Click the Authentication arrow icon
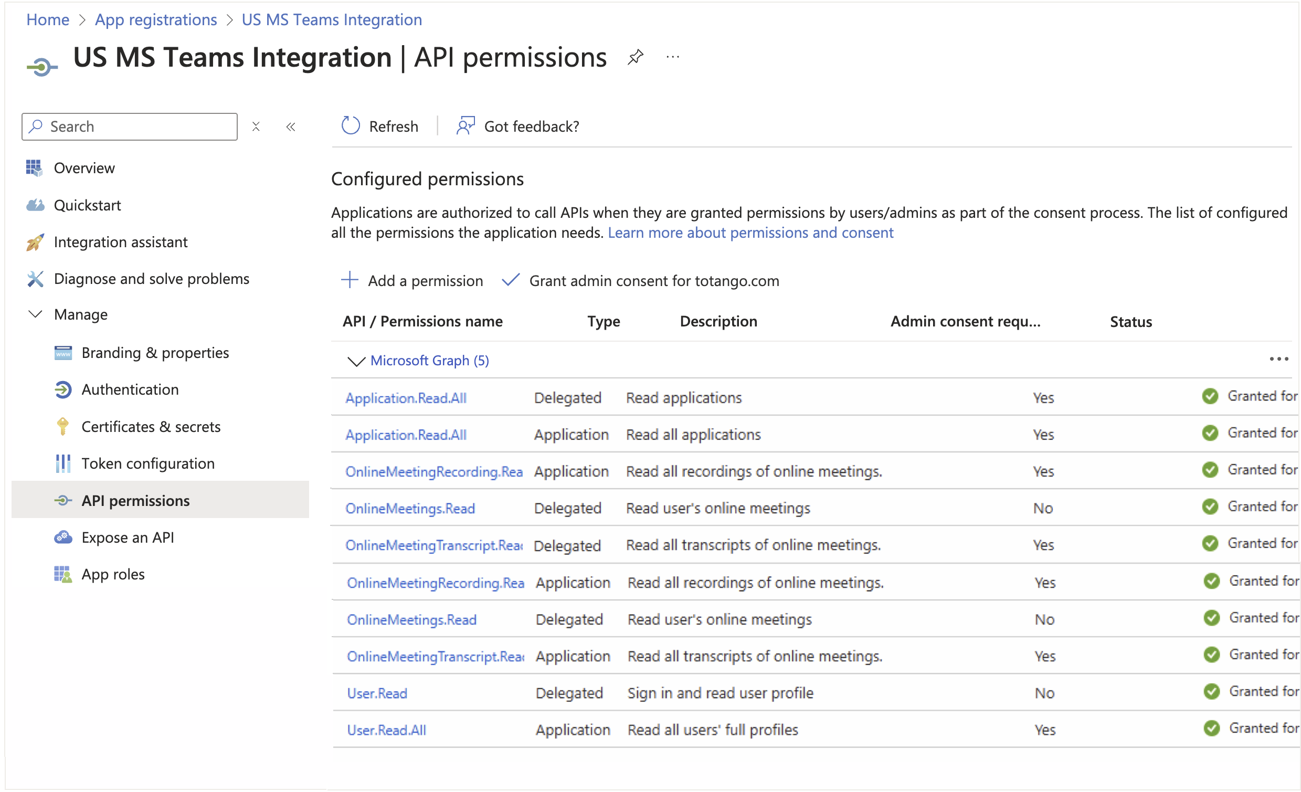 point(63,389)
